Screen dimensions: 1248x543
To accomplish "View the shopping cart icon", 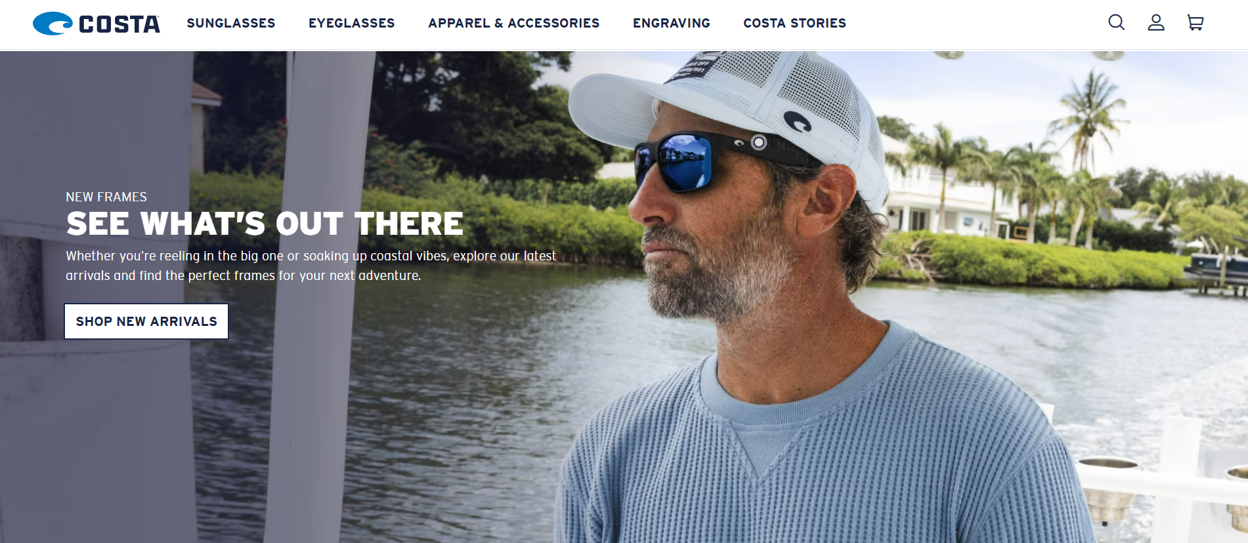I will point(1195,23).
